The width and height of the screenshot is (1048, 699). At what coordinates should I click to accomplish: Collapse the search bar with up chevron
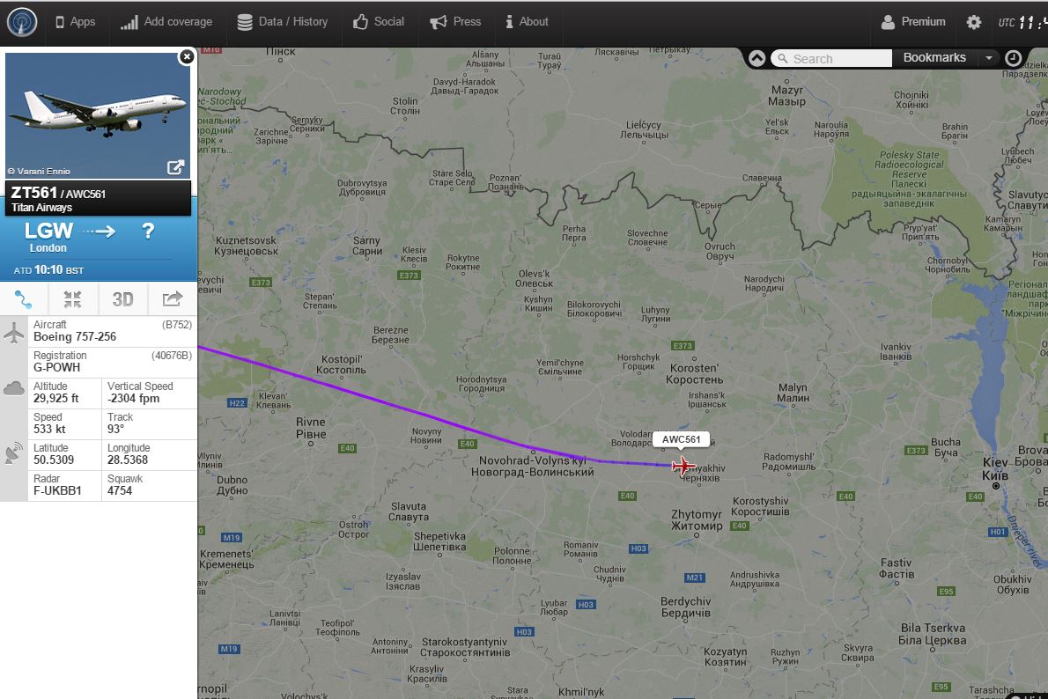756,58
